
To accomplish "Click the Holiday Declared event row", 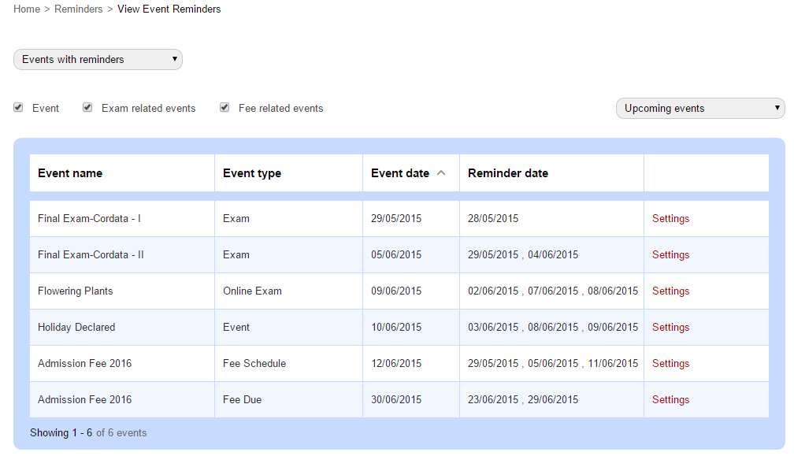I will coord(399,327).
